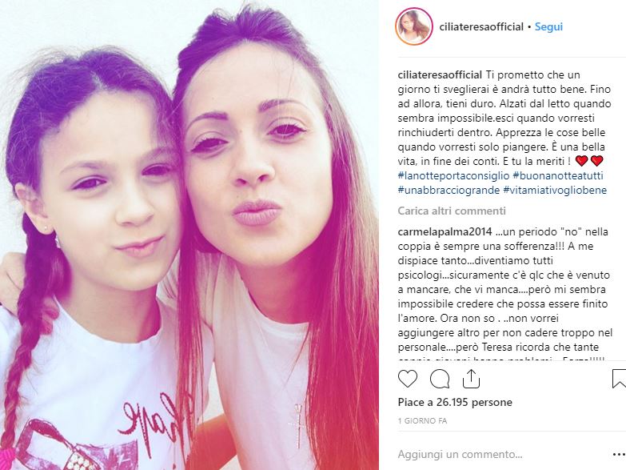Focus the Aggiungi un commento field

pyautogui.click(x=502, y=455)
